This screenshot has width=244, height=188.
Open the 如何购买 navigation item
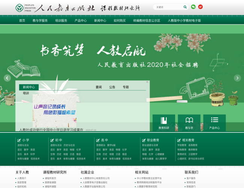tap(120, 20)
